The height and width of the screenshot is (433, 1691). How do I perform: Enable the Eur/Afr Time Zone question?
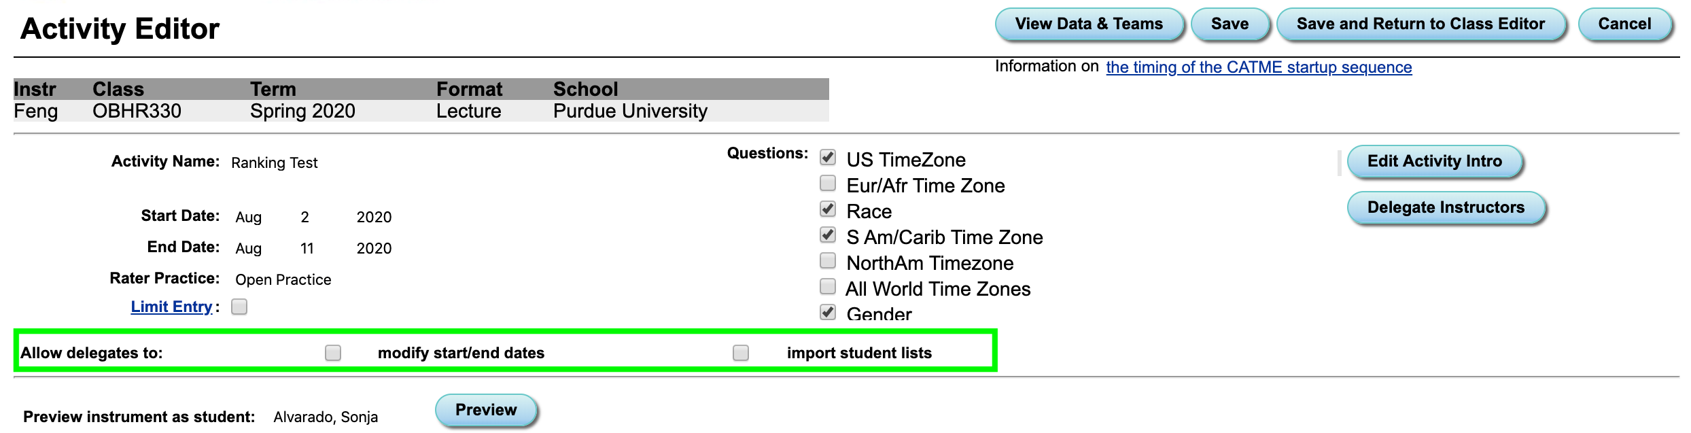(x=827, y=183)
